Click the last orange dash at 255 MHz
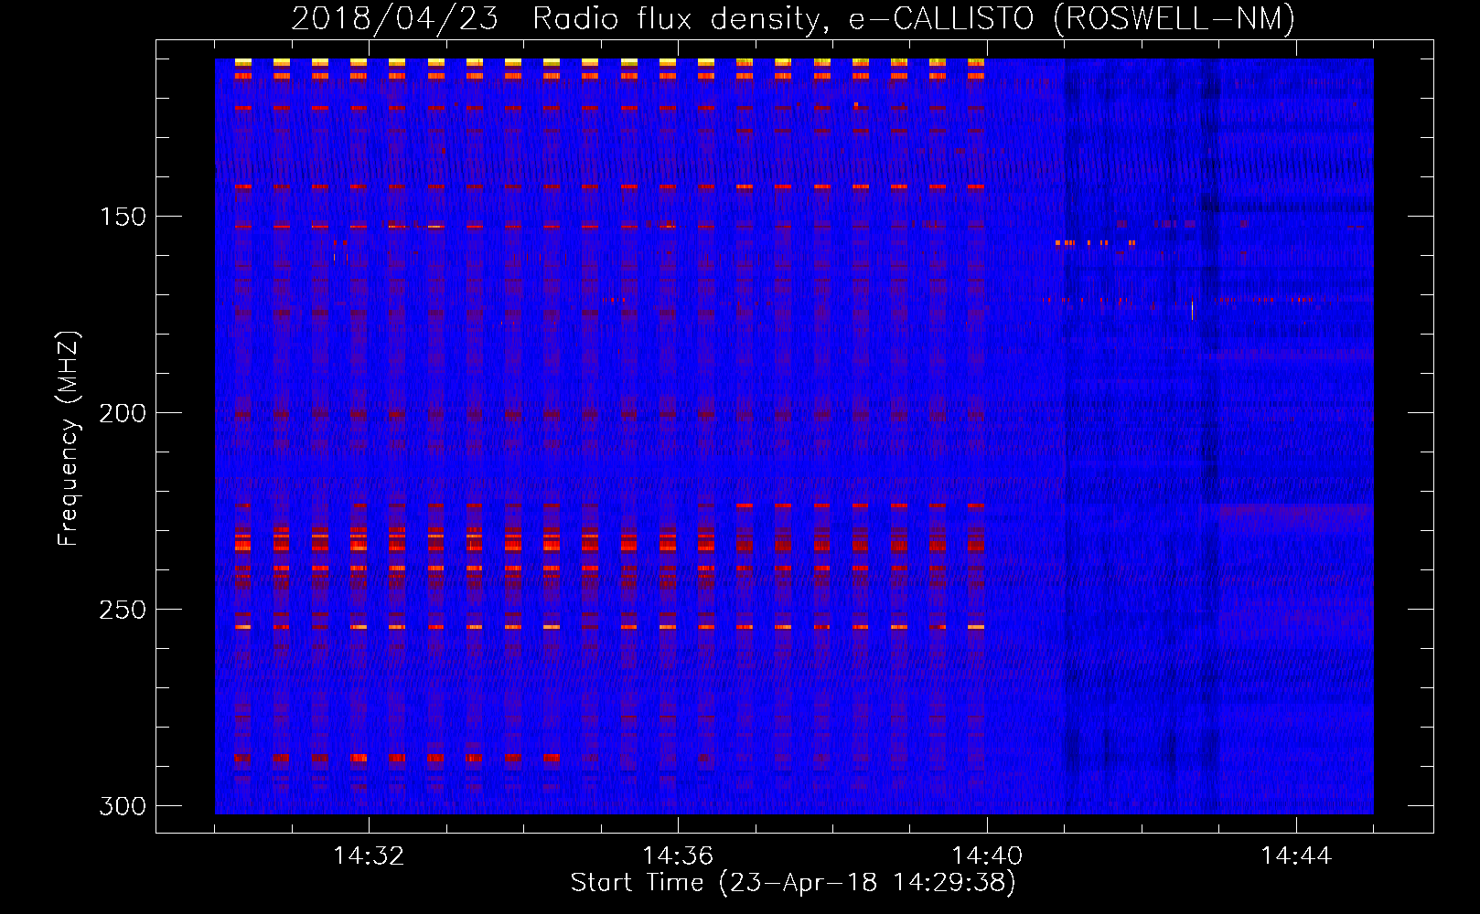Image resolution: width=1480 pixels, height=914 pixels. 976,627
